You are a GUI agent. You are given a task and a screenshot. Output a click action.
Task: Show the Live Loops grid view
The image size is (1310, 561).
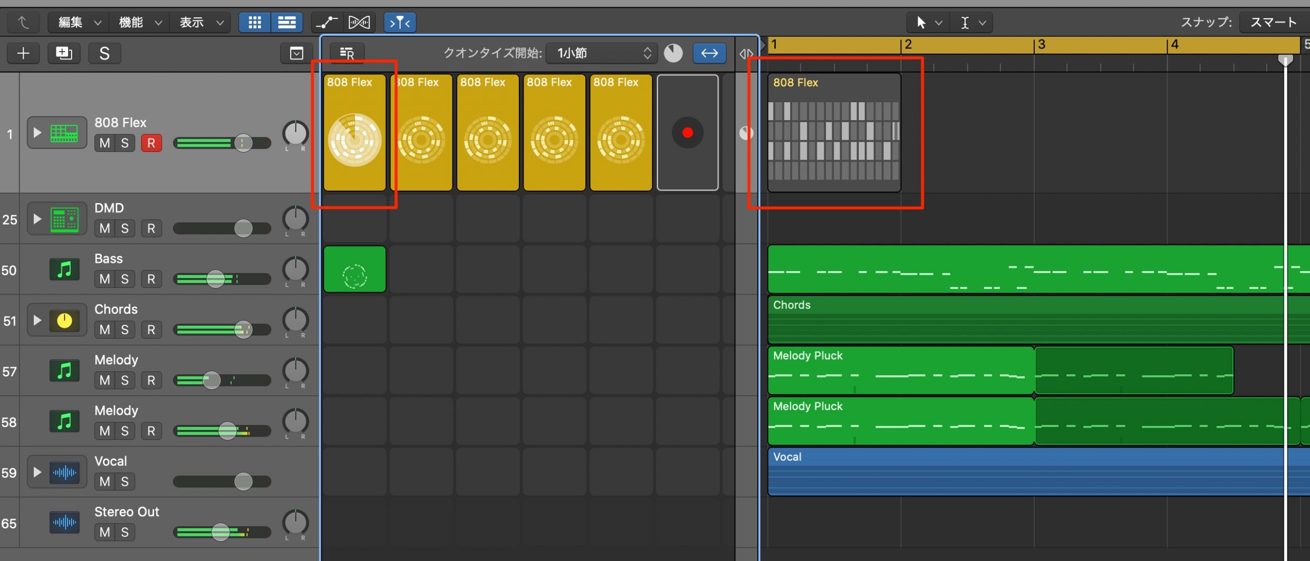click(x=255, y=23)
